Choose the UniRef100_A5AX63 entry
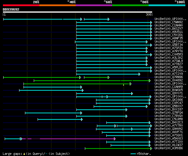The width and height of the screenshot is (188, 156). pos(169,139)
